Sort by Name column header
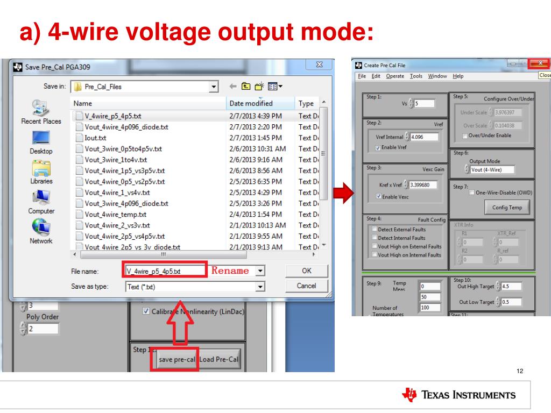Viewport: 551px width, 413px height. click(149, 103)
